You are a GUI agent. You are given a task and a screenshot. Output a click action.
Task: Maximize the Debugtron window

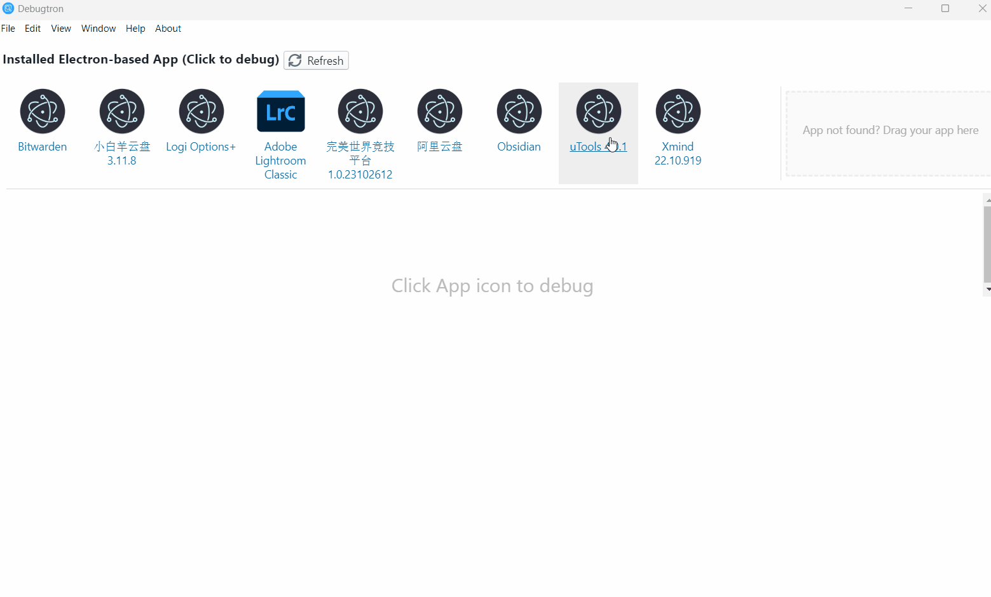tap(945, 8)
